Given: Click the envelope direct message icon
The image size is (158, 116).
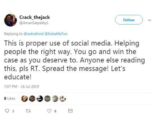Looking at the screenshot, I should (70, 111).
